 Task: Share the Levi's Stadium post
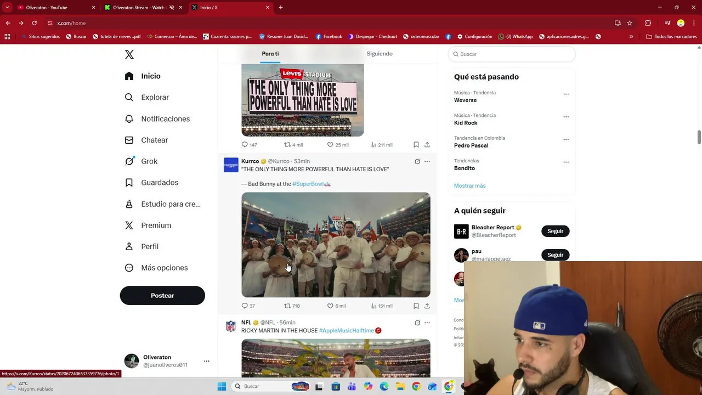(x=427, y=145)
